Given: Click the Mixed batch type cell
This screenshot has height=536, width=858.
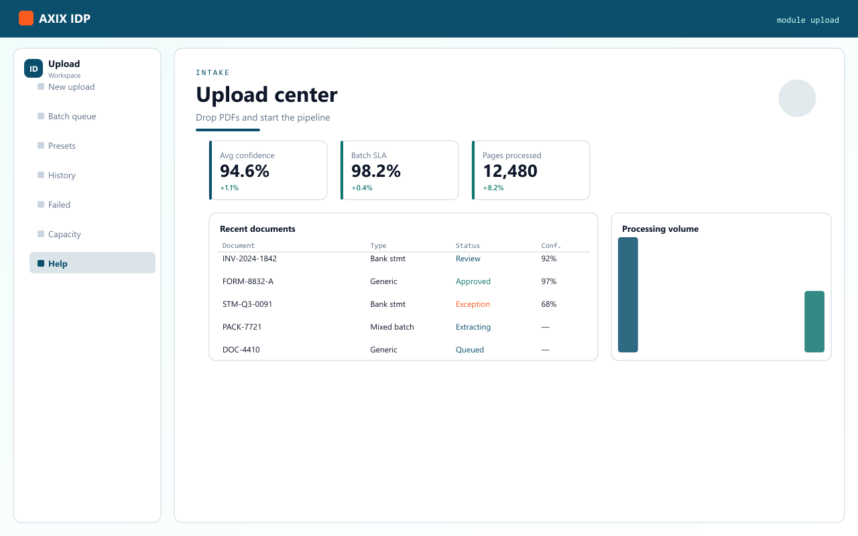Looking at the screenshot, I should pos(392,327).
